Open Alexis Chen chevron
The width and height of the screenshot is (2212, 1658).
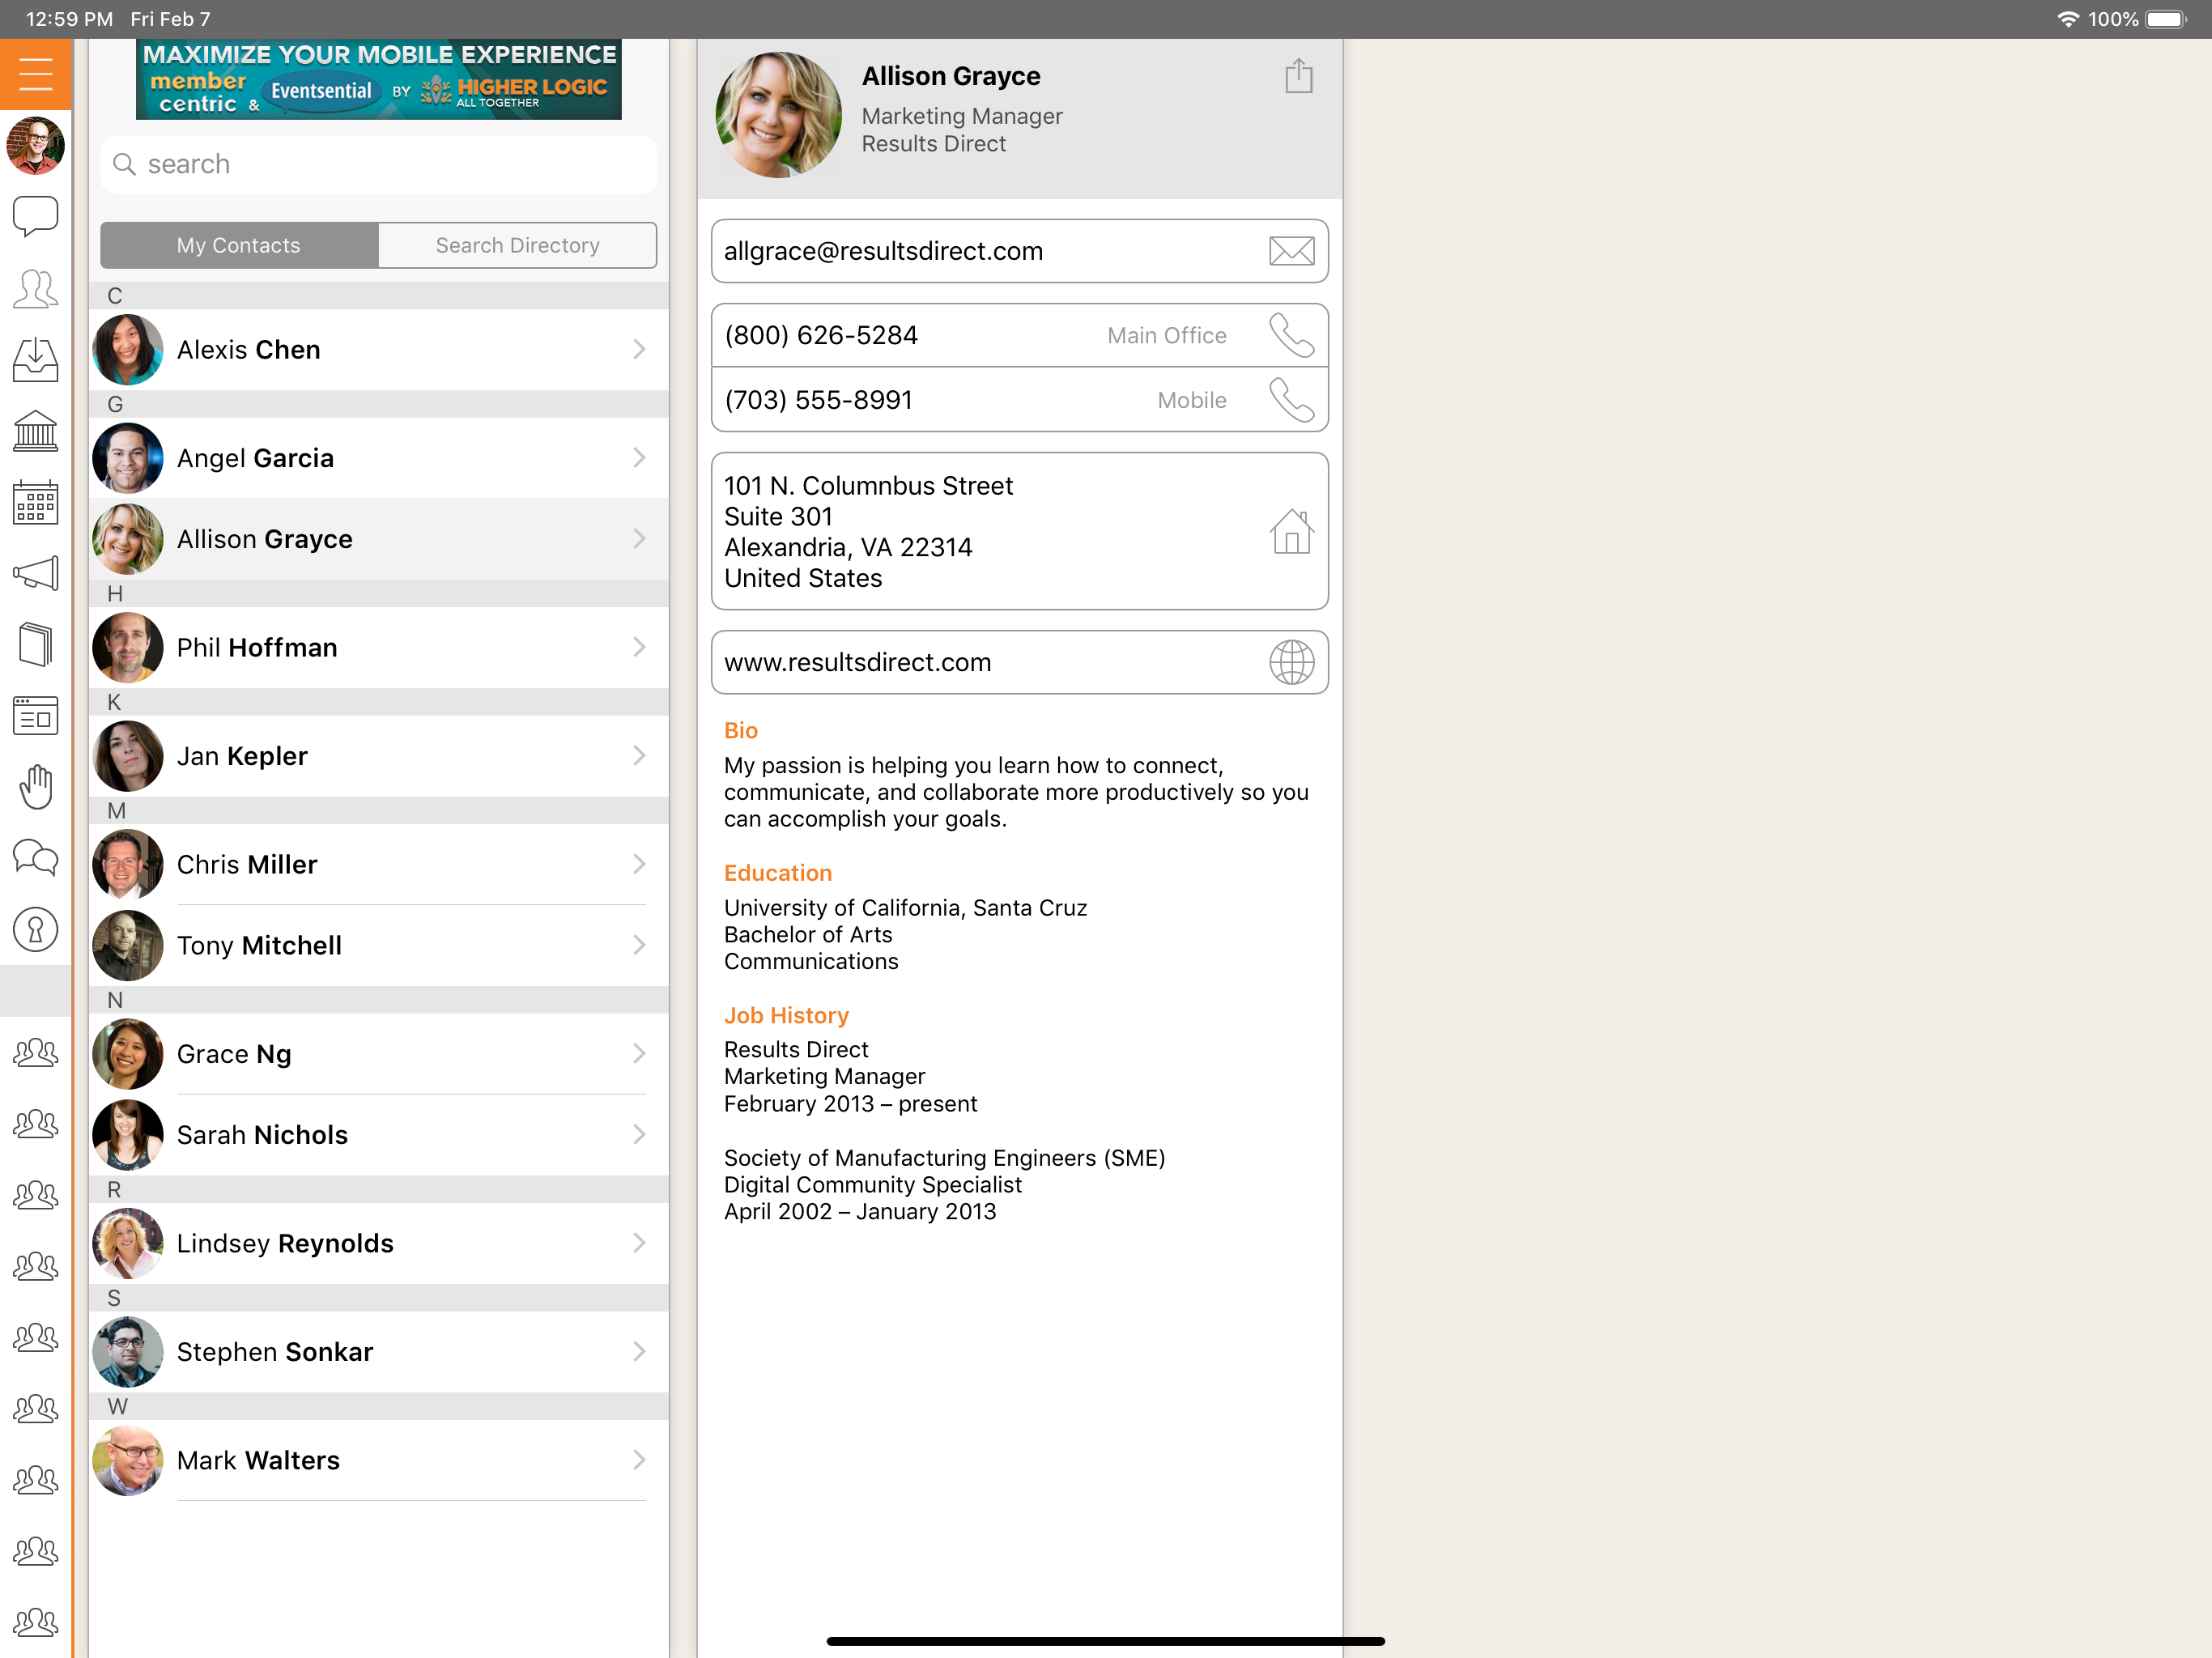[639, 349]
